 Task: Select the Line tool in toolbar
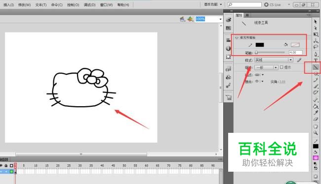[x=316, y=67]
